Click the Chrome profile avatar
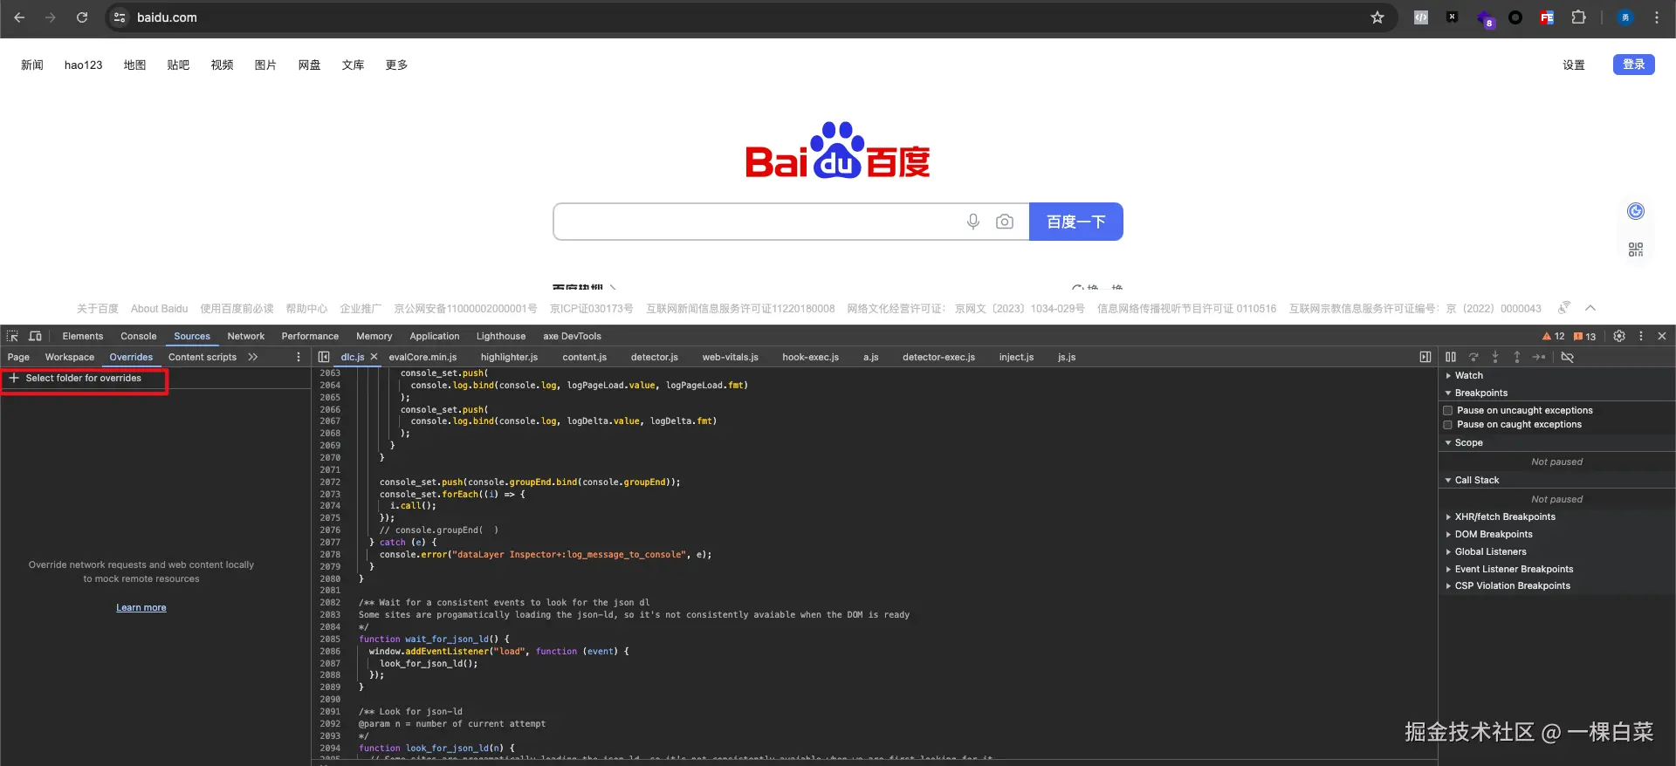The width and height of the screenshot is (1676, 766). [1625, 17]
